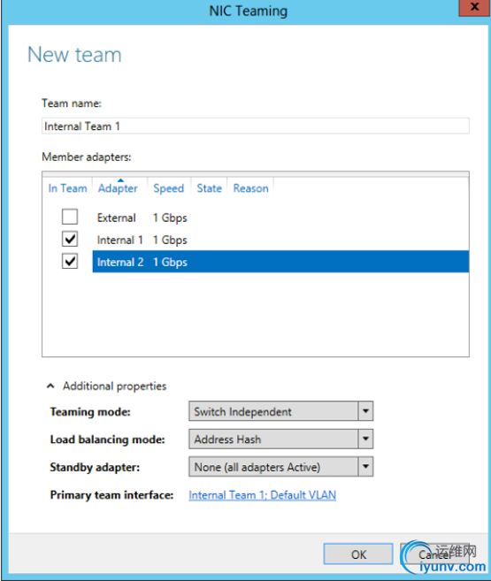Viewport: 491px width, 581px height.
Task: Uncheck the Internal 2 adapter checkbox
Action: [x=70, y=262]
